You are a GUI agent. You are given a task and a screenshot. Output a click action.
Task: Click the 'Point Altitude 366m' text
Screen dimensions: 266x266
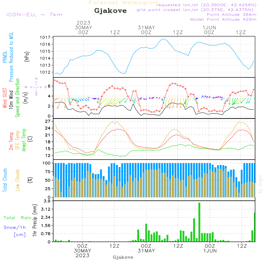pos(232,15)
